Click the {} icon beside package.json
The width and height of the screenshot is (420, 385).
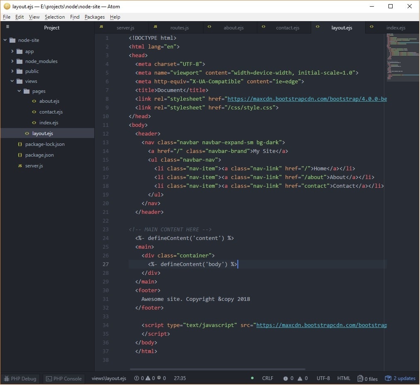[20, 155]
